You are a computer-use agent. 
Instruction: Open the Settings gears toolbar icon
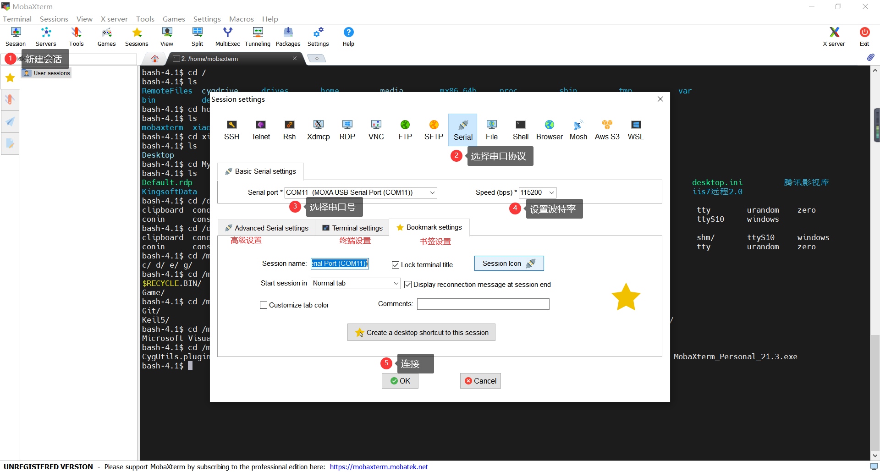click(x=318, y=37)
